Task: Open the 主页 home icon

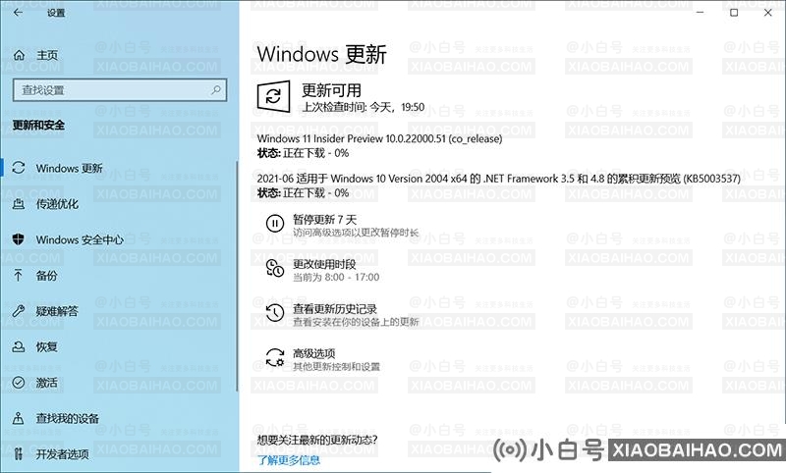Action: pyautogui.click(x=19, y=55)
